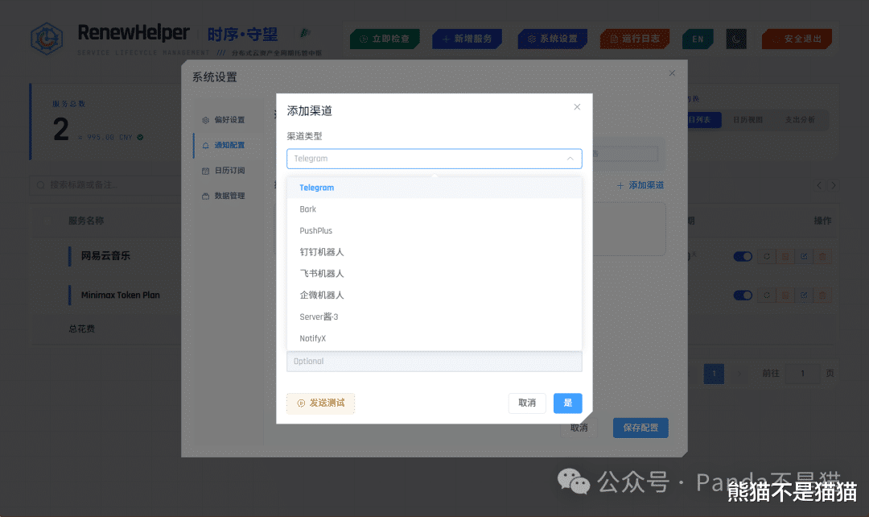Click the orange record icon for 网易云音乐
Viewport: 869px width, 517px height.
pos(785,256)
